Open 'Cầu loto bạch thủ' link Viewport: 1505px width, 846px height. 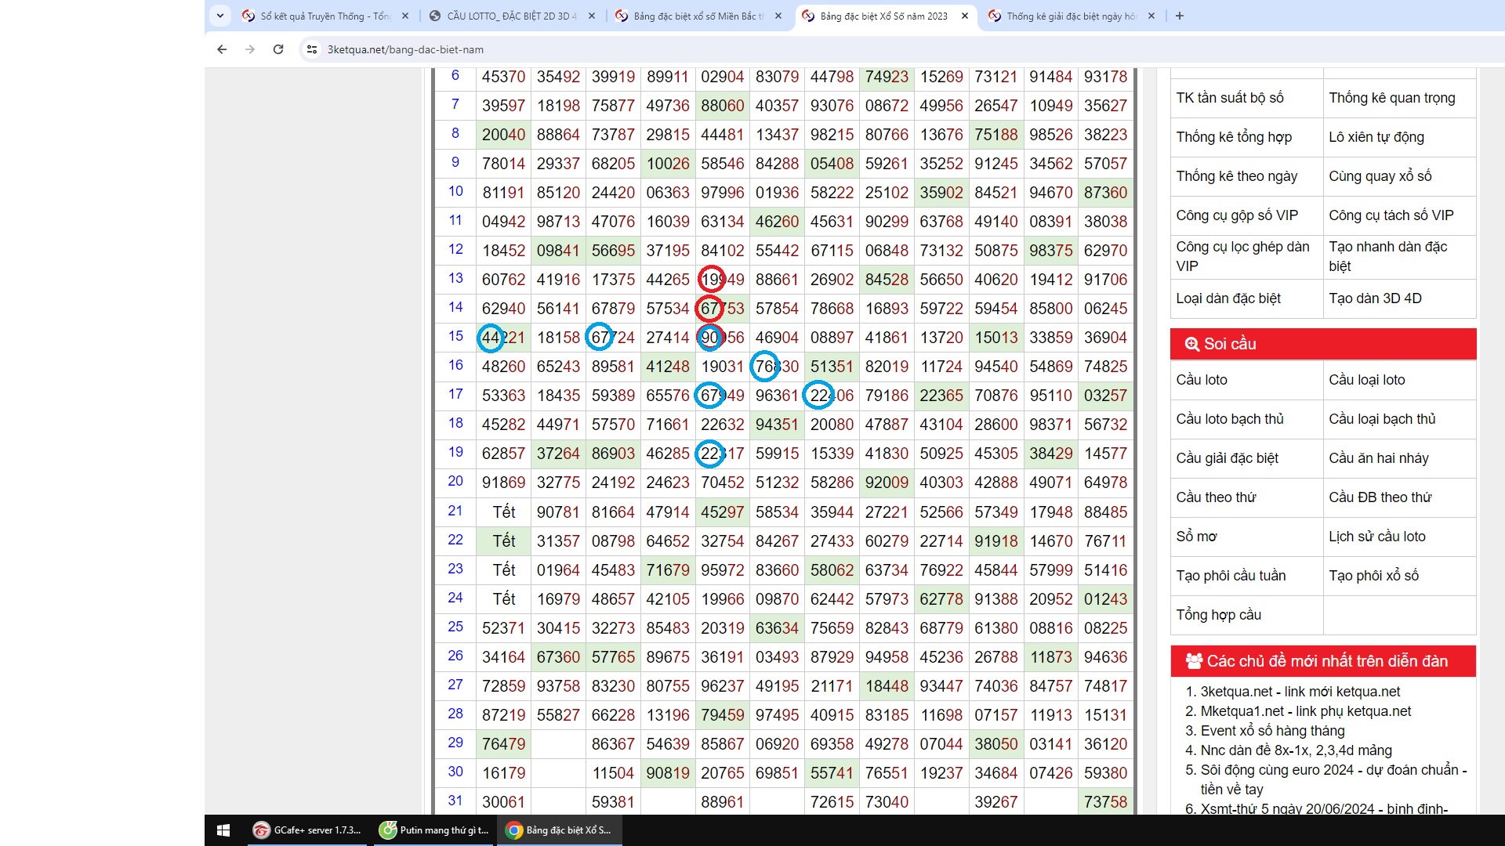point(1230,419)
